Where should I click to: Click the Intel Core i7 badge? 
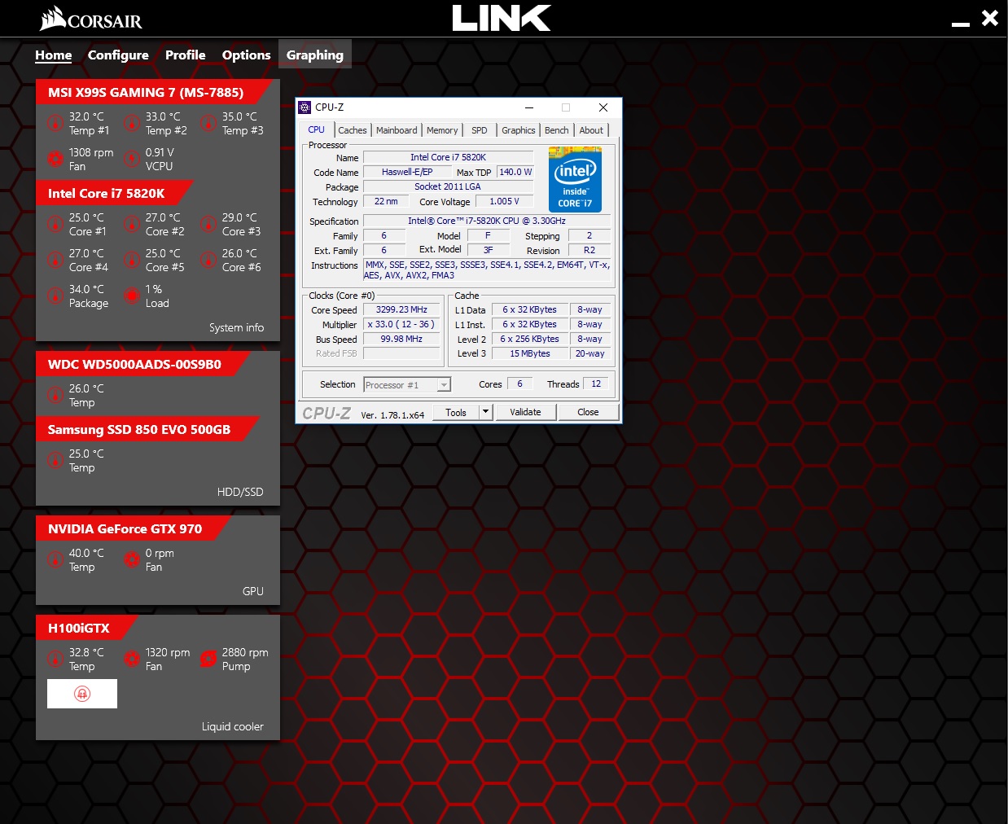point(575,179)
